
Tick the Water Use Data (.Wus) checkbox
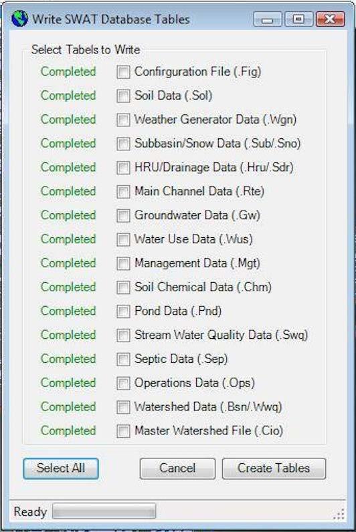click(123, 239)
